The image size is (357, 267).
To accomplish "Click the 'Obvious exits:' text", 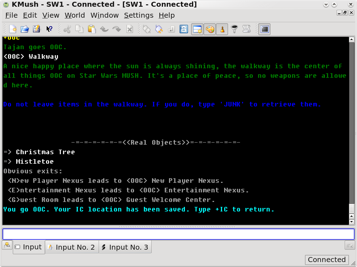I will coord(33,171).
